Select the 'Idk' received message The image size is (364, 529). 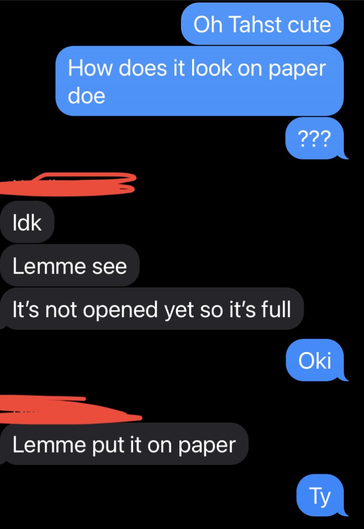[27, 222]
